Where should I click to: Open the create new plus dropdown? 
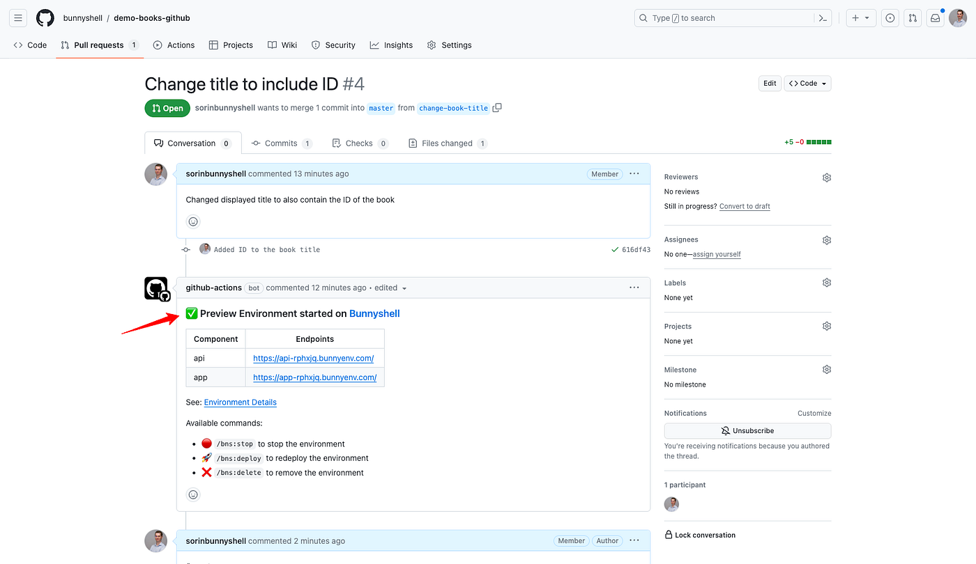point(861,18)
